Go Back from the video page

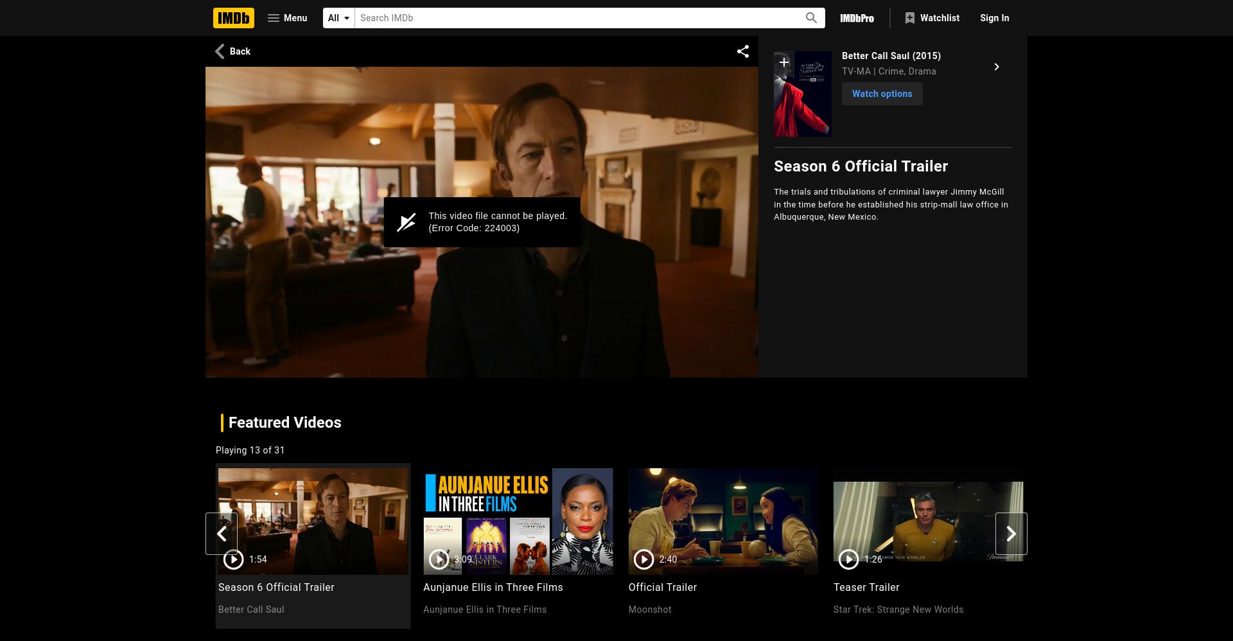(232, 51)
